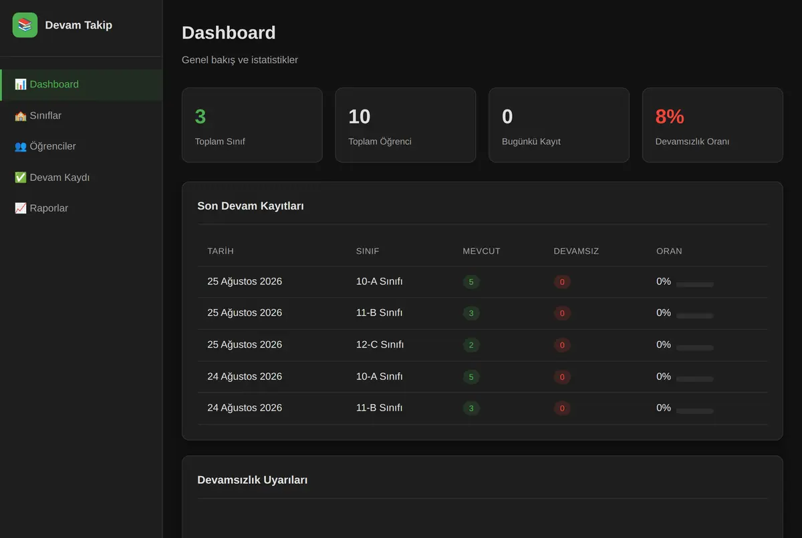Click the Toplam Öğrenci stat card

pos(406,125)
